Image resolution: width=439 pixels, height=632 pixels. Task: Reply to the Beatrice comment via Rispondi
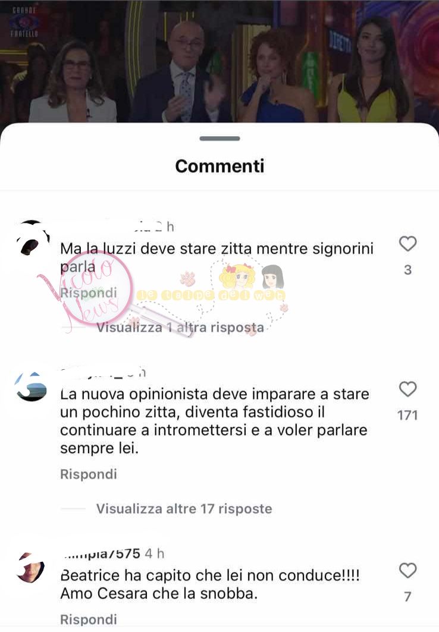tap(88, 619)
